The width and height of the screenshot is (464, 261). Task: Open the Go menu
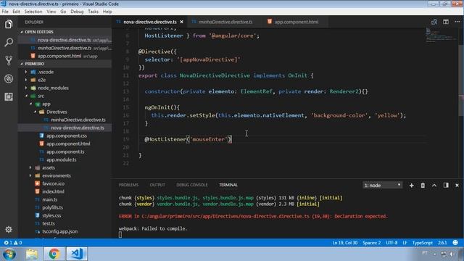[x=63, y=12]
